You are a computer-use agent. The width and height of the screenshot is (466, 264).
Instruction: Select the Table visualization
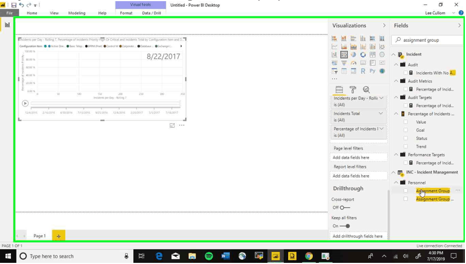click(x=344, y=71)
